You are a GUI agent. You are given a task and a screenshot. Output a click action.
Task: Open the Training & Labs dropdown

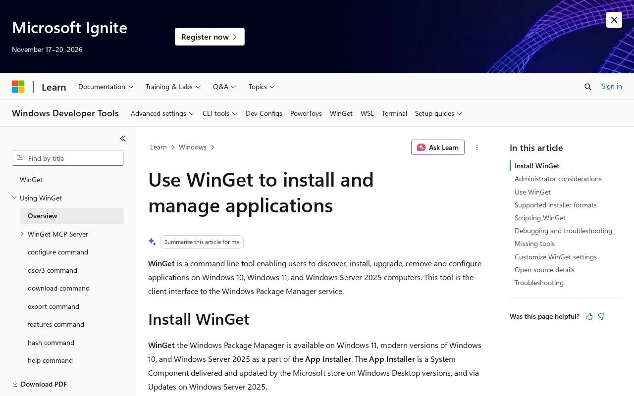point(173,87)
